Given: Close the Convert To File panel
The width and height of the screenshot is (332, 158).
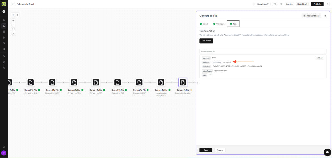Looking at the screenshot, I should click(x=325, y=16).
